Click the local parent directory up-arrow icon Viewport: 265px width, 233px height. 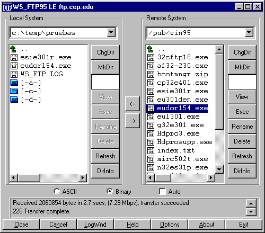point(13,49)
